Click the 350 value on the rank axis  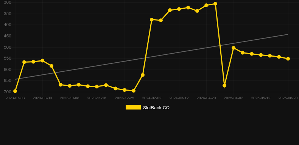click(8, 14)
